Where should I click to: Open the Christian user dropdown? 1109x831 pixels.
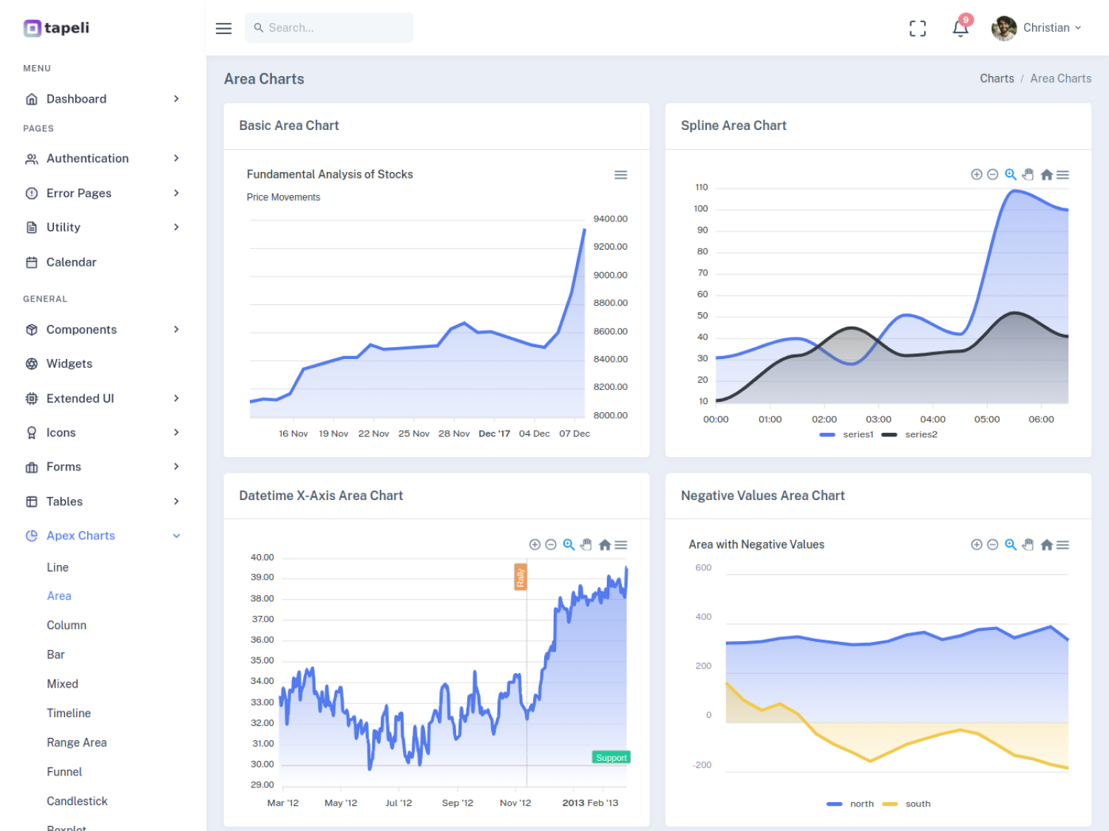(1037, 28)
